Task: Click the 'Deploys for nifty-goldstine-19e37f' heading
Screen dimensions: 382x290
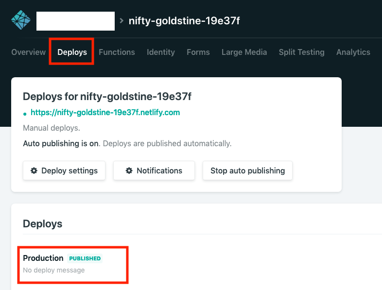Action: (107, 96)
